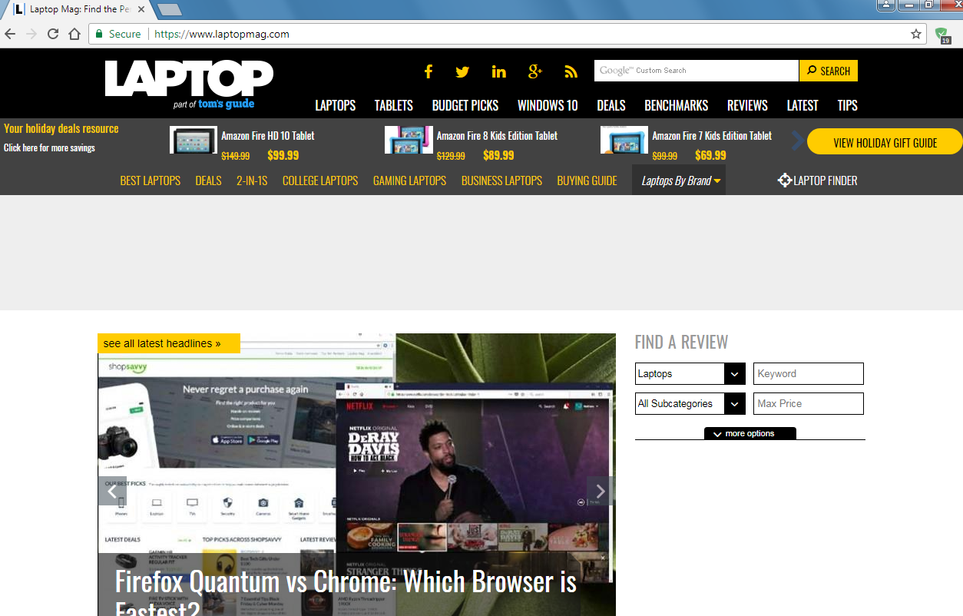Screen dimensions: 963x616
Task: Click 'part of tom's guide' link
Action: pyautogui.click(x=213, y=104)
